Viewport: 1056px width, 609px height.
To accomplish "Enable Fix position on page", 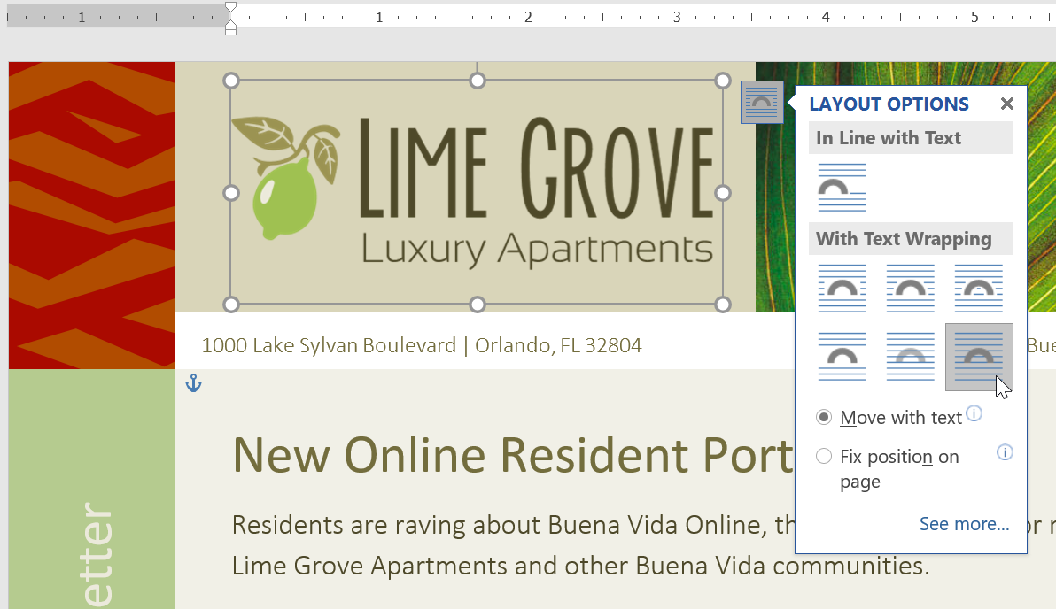I will point(824,457).
